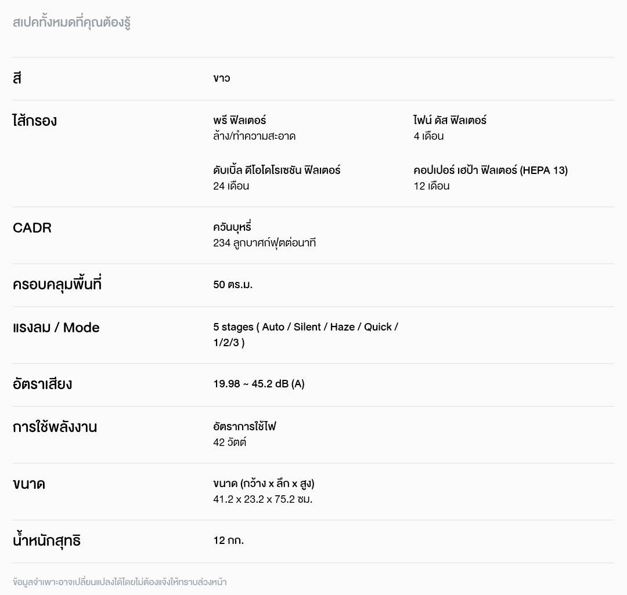
Task: Click the footer disclaimer note
Action: point(120,582)
